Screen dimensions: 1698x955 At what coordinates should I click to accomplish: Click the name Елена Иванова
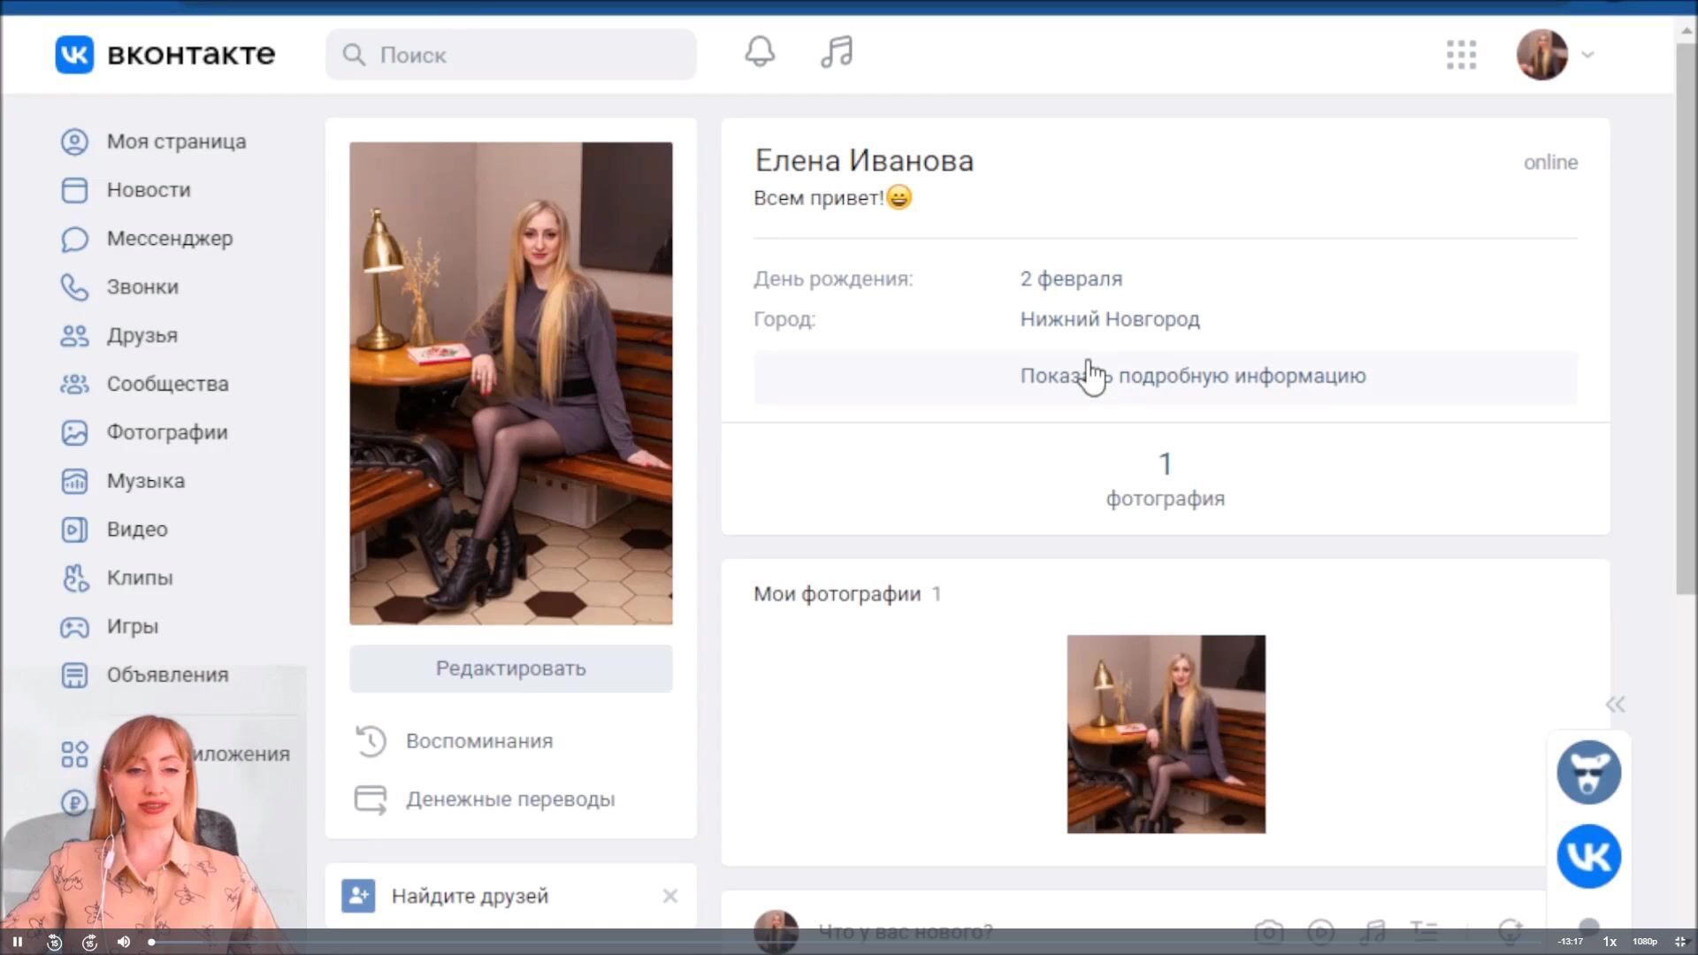(x=864, y=161)
